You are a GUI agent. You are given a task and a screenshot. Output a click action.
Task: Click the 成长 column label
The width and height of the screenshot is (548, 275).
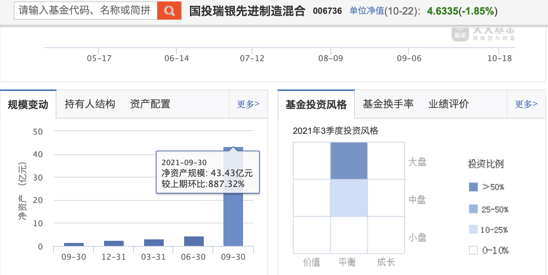pyautogui.click(x=386, y=262)
